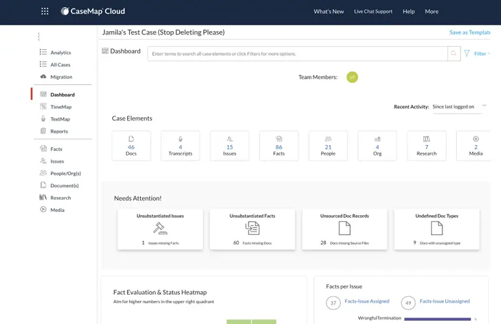Click the Unsubstantiated Issues gavel icon

160,227
